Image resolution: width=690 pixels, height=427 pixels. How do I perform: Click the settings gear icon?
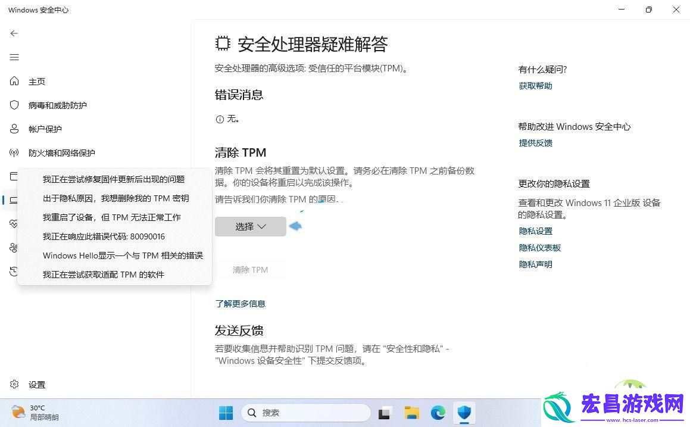[x=14, y=384]
